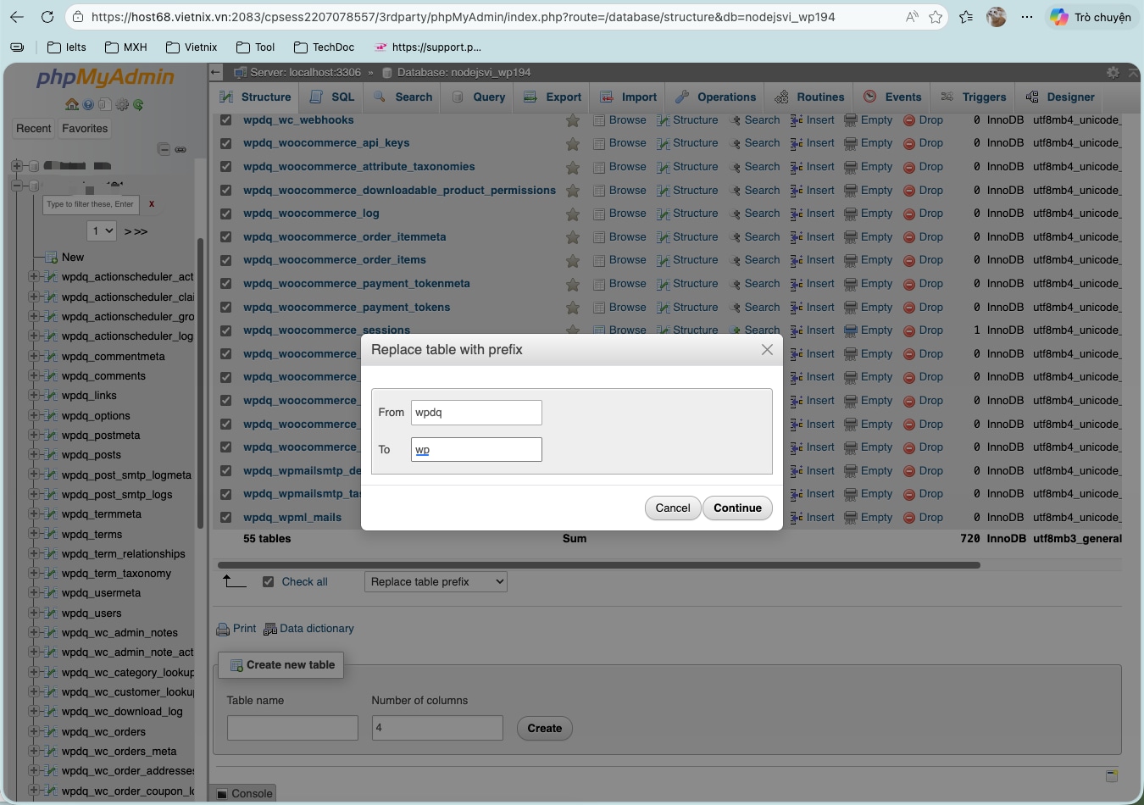Image resolution: width=1144 pixels, height=805 pixels.
Task: Deselect wpdq_woocommerce_log table checkbox
Action: tap(225, 214)
